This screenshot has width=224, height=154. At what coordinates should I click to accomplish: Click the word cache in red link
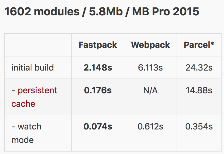[23, 104]
